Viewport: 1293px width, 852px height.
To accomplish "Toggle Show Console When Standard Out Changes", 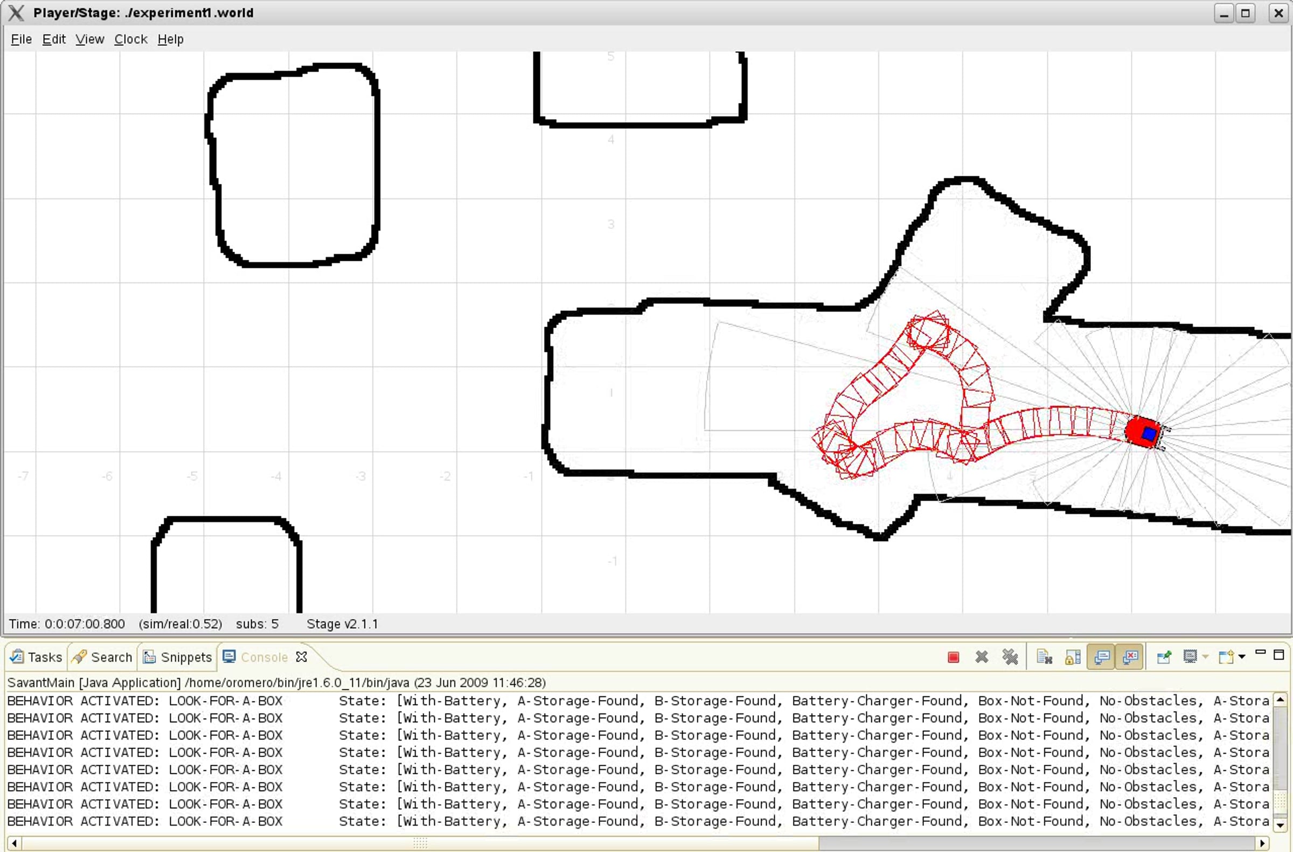I will pos(1101,657).
